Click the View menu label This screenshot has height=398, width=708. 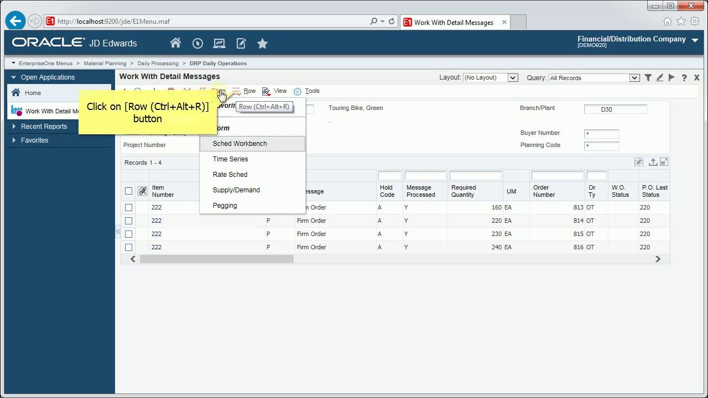pyautogui.click(x=280, y=91)
